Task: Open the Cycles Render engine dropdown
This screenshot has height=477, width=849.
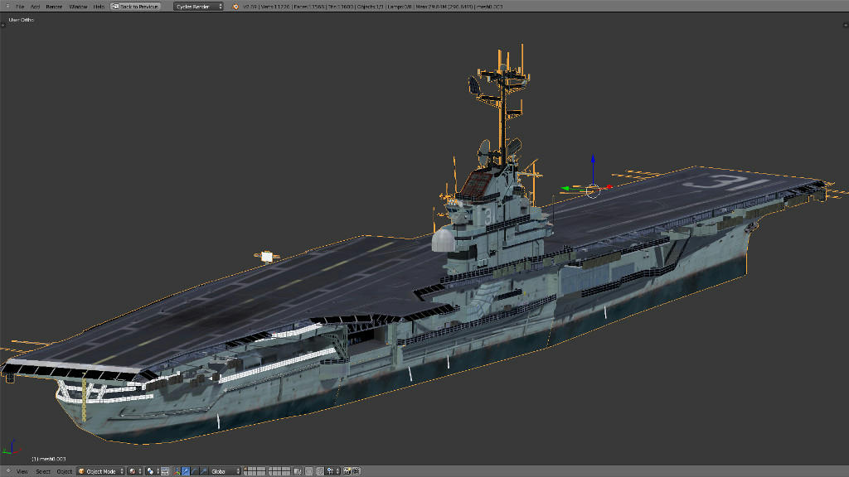Action: [198, 6]
